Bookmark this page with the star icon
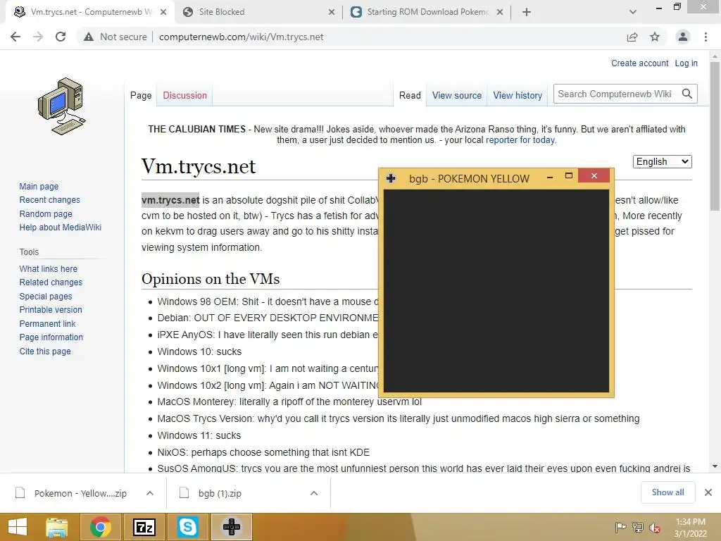This screenshot has width=721, height=541. tap(655, 37)
